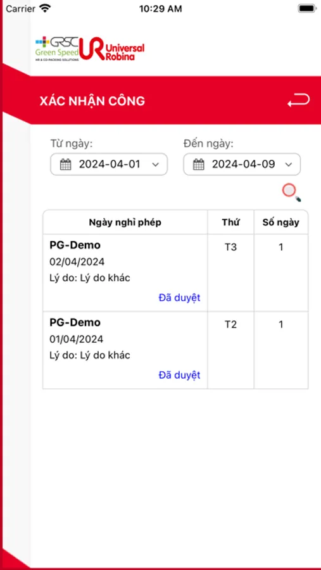Viewport: 321px width, 570px height.
Task: Click the Số ngày value 1 in T2 row
Action: pos(281,324)
